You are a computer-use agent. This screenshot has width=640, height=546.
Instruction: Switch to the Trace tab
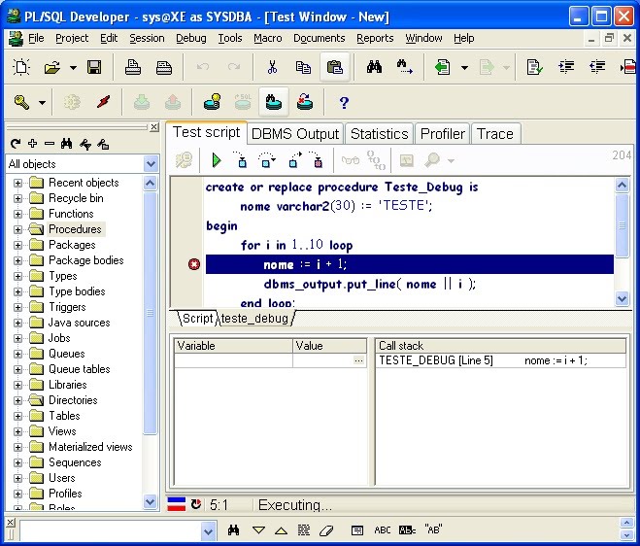tap(495, 134)
